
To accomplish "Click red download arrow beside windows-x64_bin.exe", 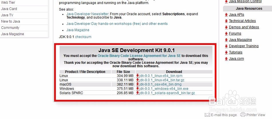I will tap(137, 88).
